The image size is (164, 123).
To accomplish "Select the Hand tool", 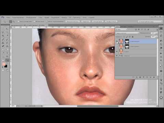I will point(3,60).
